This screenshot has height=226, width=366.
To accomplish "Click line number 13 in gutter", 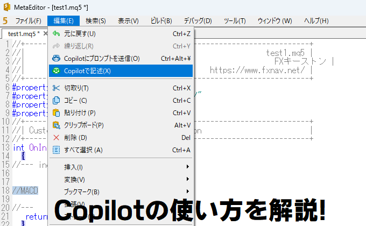I will 6,147.
